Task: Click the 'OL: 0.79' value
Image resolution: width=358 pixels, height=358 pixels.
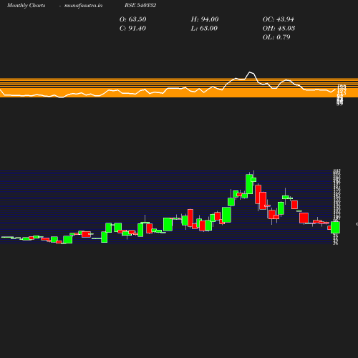Action: [276, 37]
